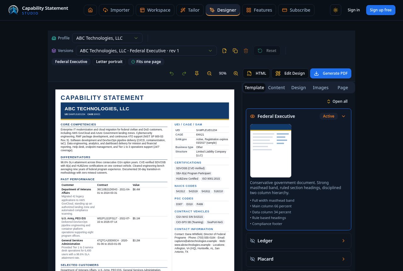
Task: Click SDVOSB (CVE-Verified) certification chip
Action: tap(190, 168)
